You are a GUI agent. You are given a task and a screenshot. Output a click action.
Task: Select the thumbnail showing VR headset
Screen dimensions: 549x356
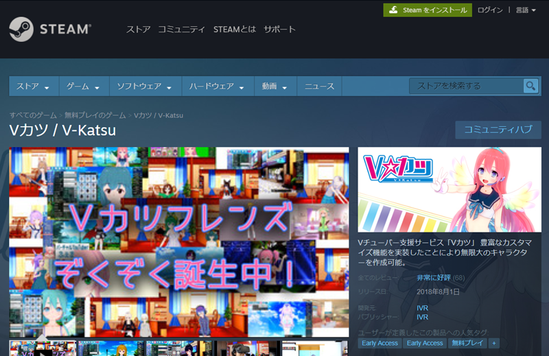247,348
